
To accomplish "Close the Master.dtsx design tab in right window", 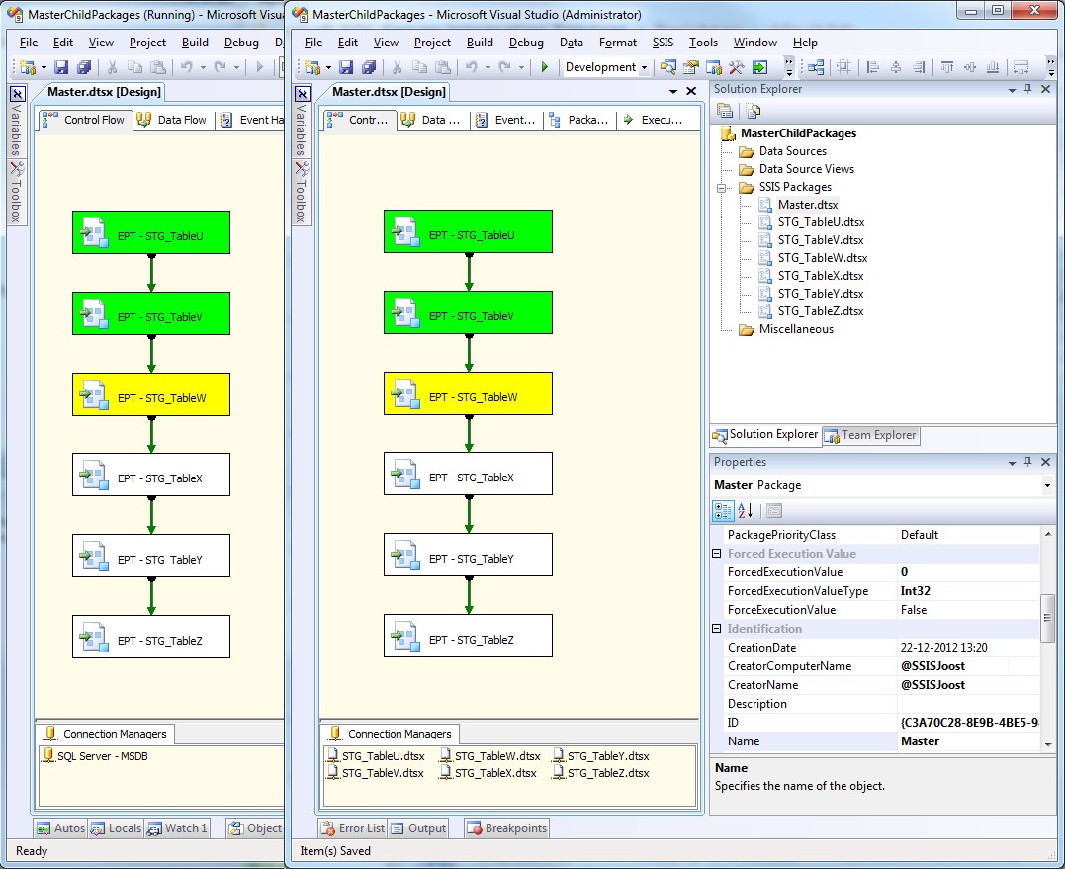I will point(691,92).
